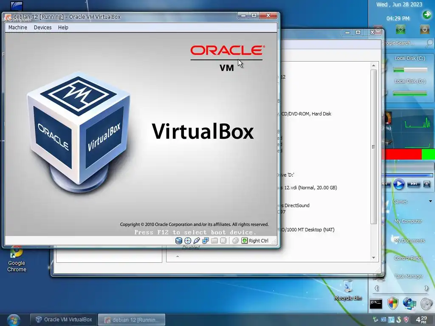The width and height of the screenshot is (435, 326).
Task: Open Windows security shield icon in sidebar
Action: tap(393, 304)
